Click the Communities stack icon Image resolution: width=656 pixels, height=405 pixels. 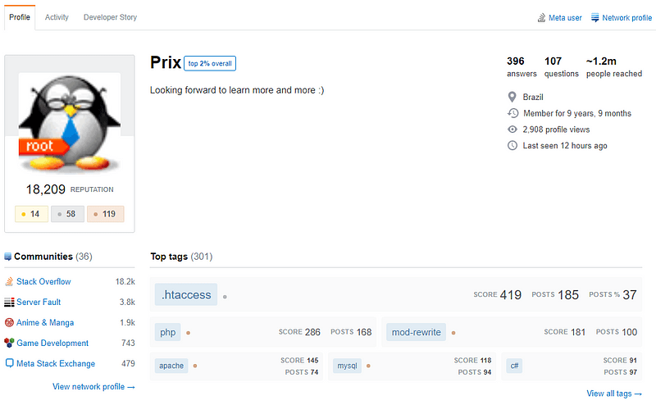[7, 257]
